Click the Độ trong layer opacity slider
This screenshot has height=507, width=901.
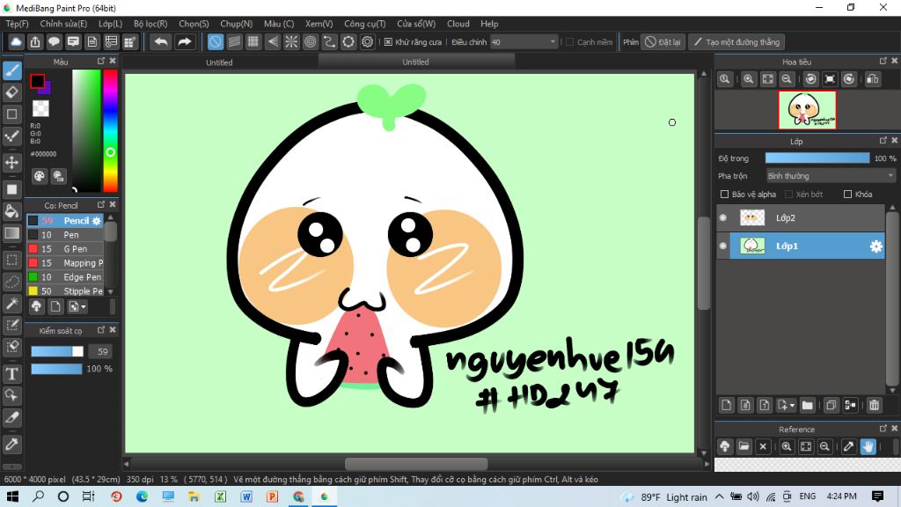817,158
